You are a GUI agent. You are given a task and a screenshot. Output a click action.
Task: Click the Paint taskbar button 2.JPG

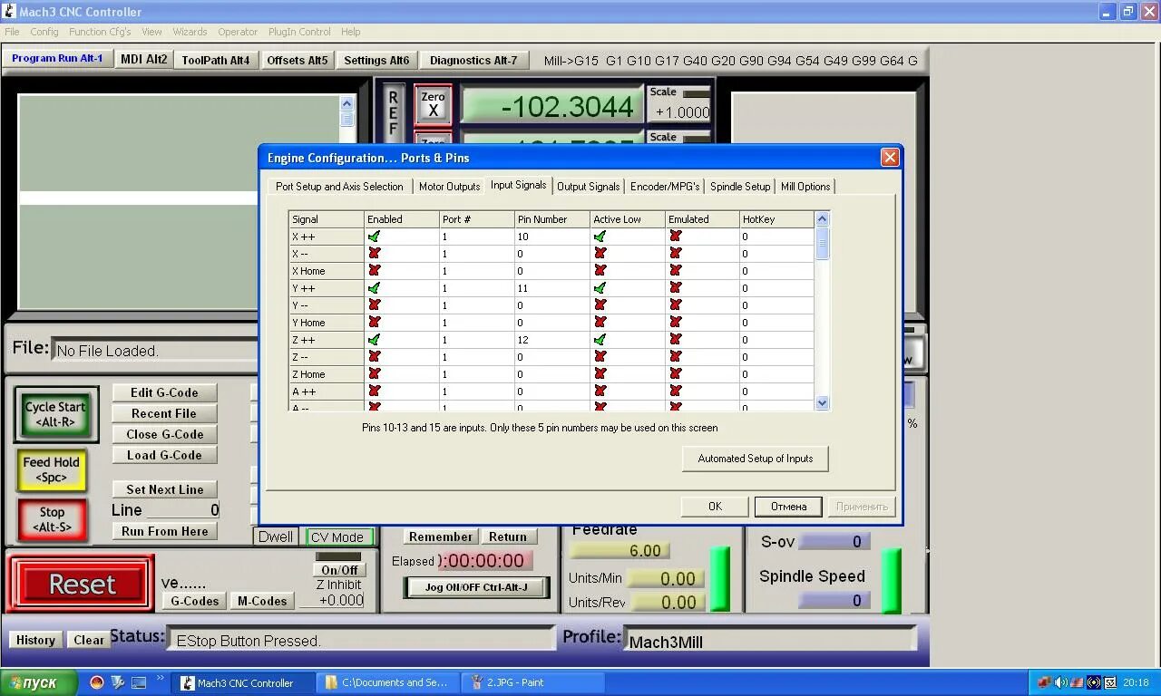[532, 682]
